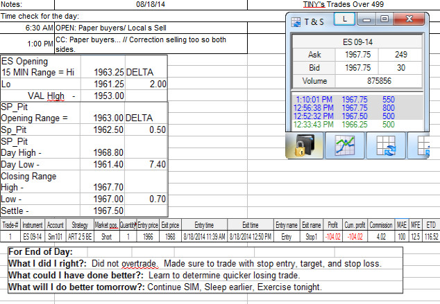
Task: Click the Profit value -104.02
Action: (332, 237)
